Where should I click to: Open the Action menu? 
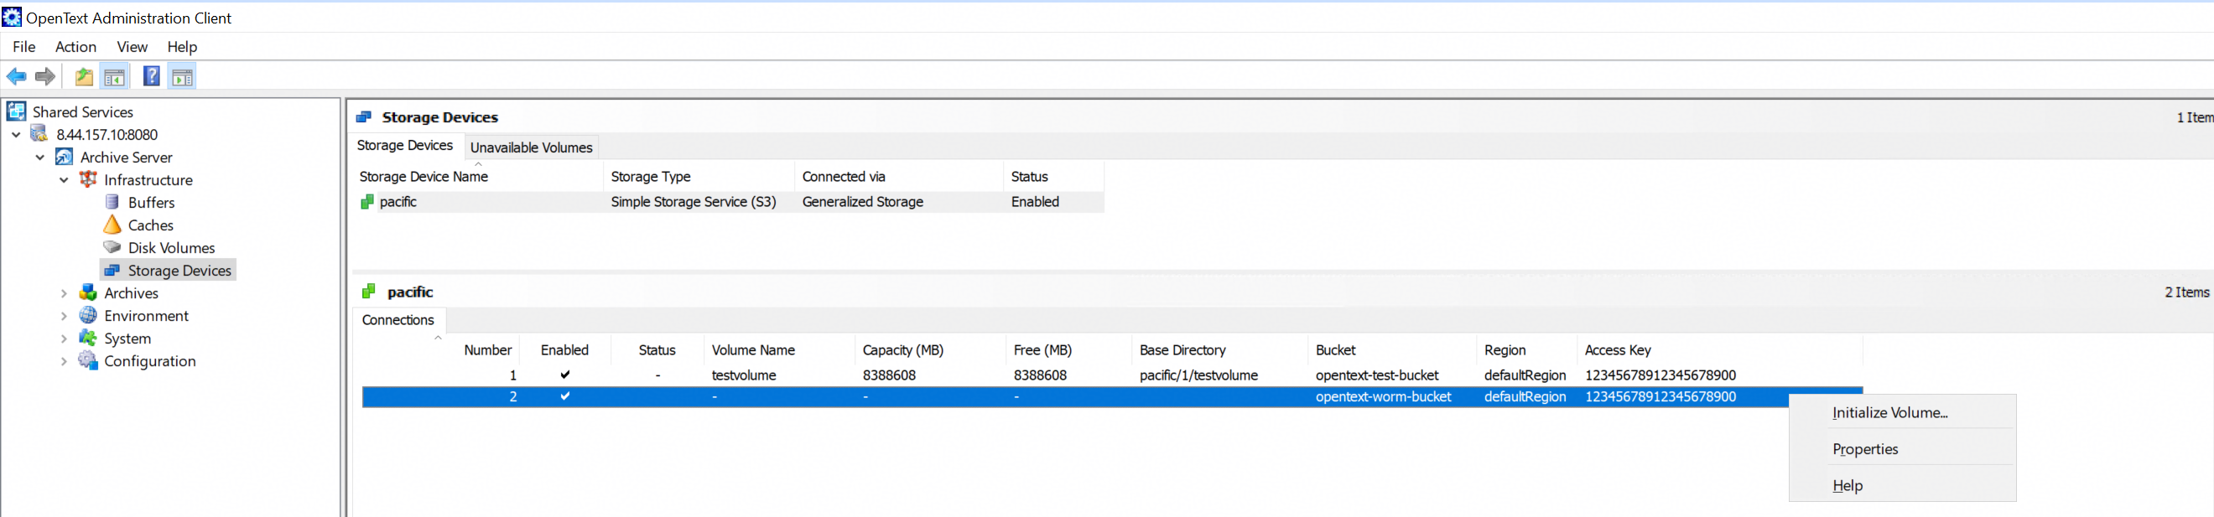coord(75,46)
